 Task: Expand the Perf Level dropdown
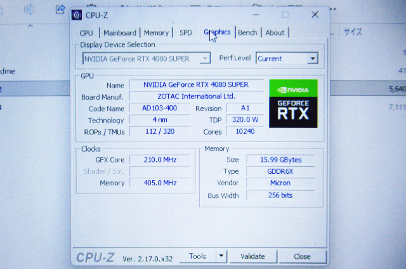[311, 58]
